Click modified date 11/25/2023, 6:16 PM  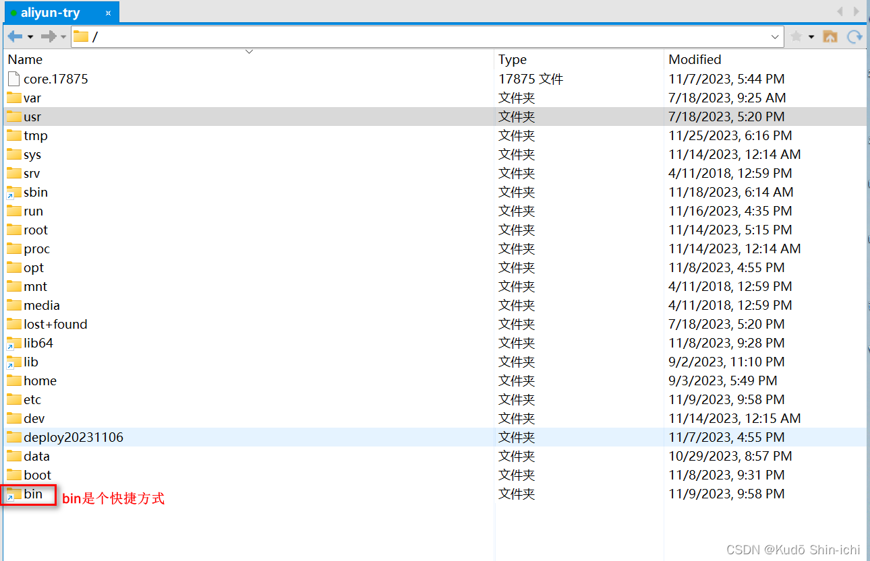click(x=730, y=135)
